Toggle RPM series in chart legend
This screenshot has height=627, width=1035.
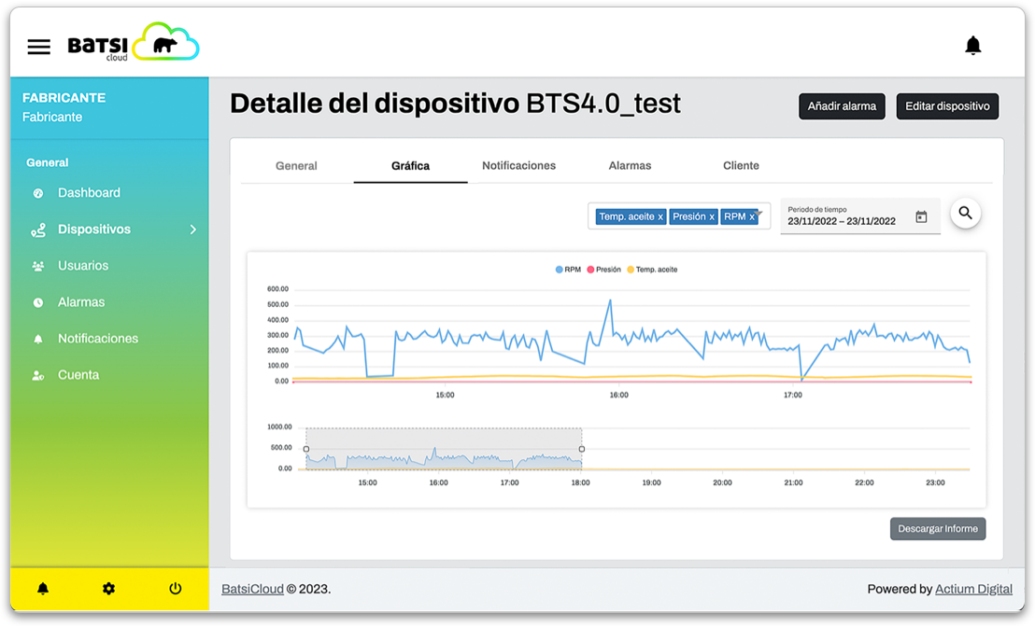tap(568, 270)
